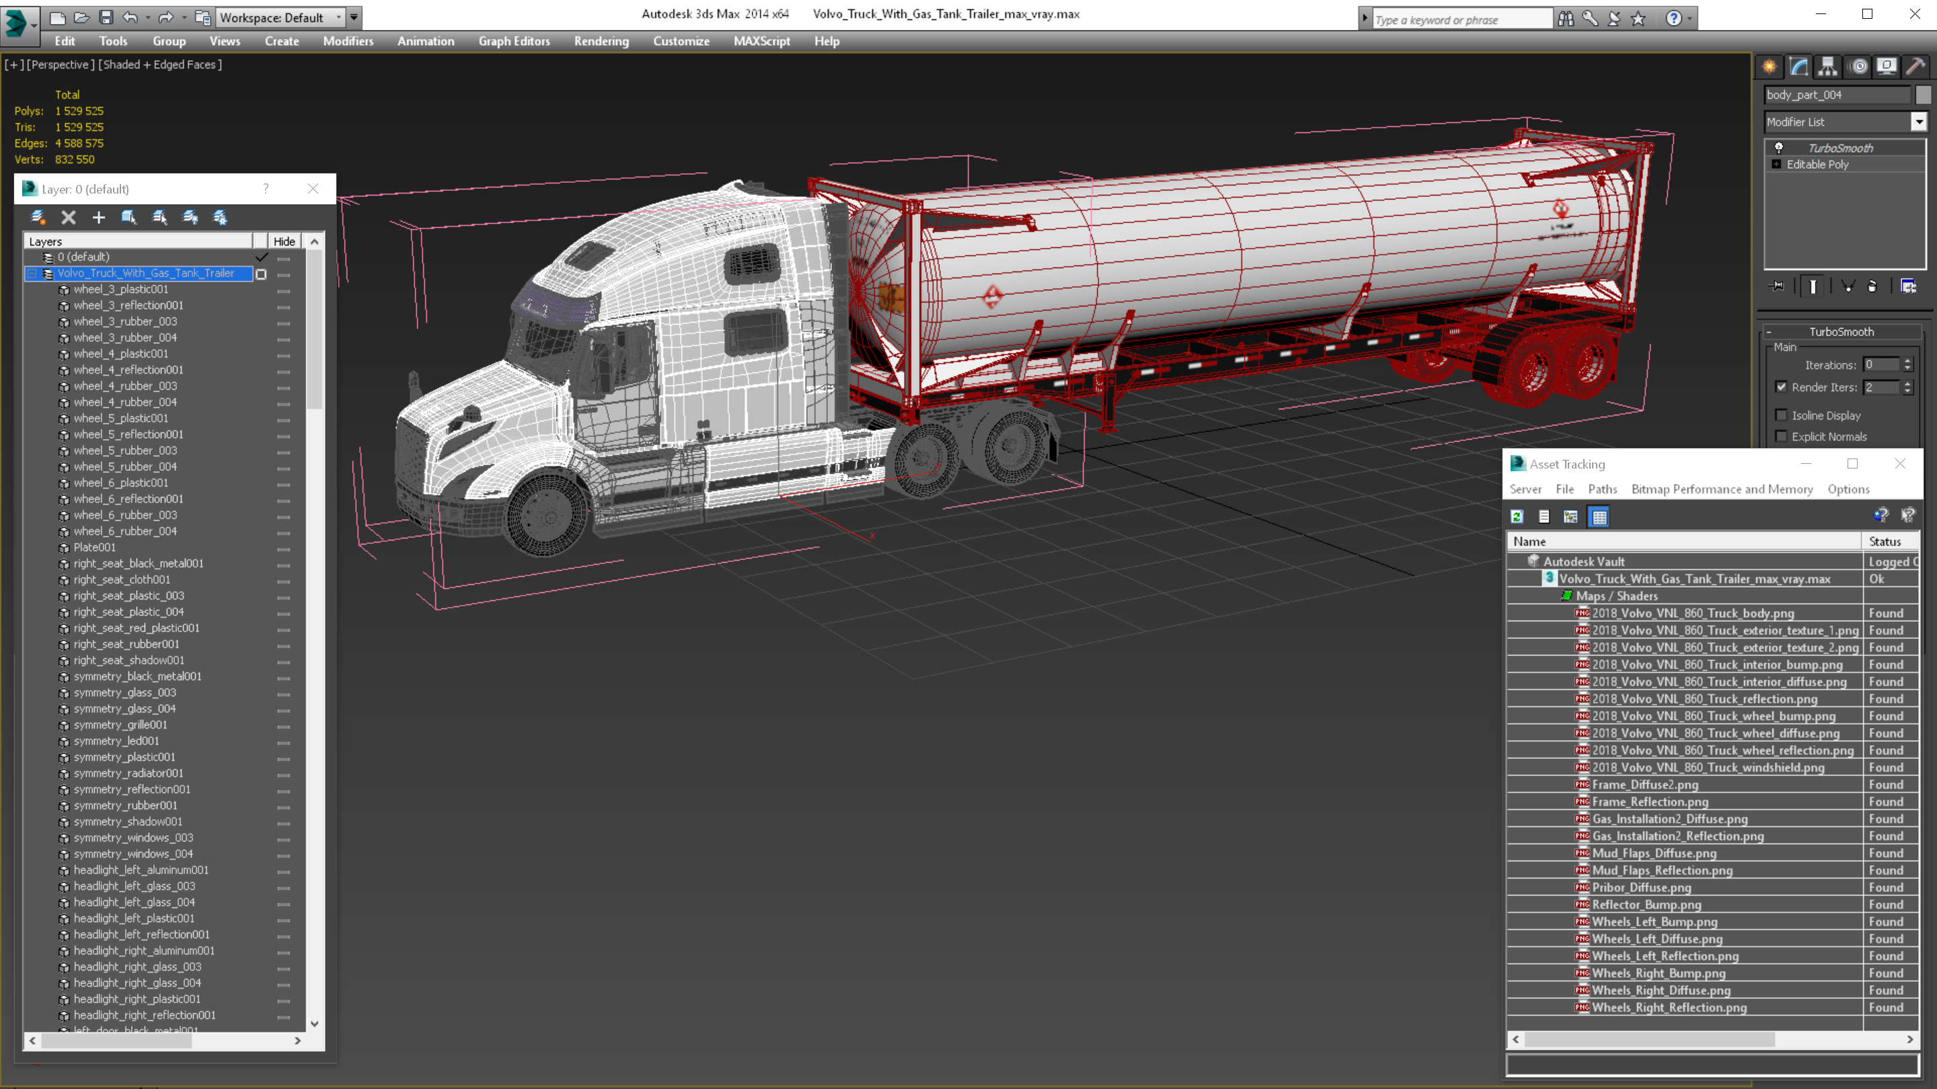This screenshot has width=1937, height=1089.
Task: Click Freeze/Unfreeze All Layers icon
Action: tap(221, 218)
